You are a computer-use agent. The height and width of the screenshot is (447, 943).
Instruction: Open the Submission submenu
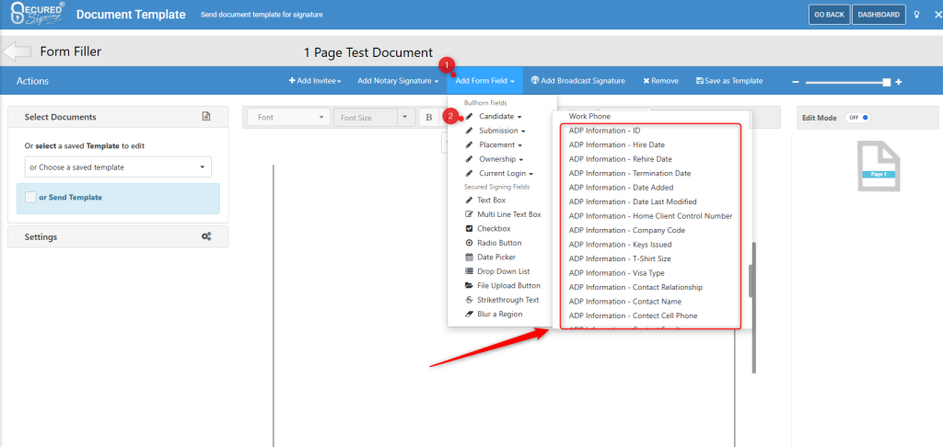pos(500,131)
